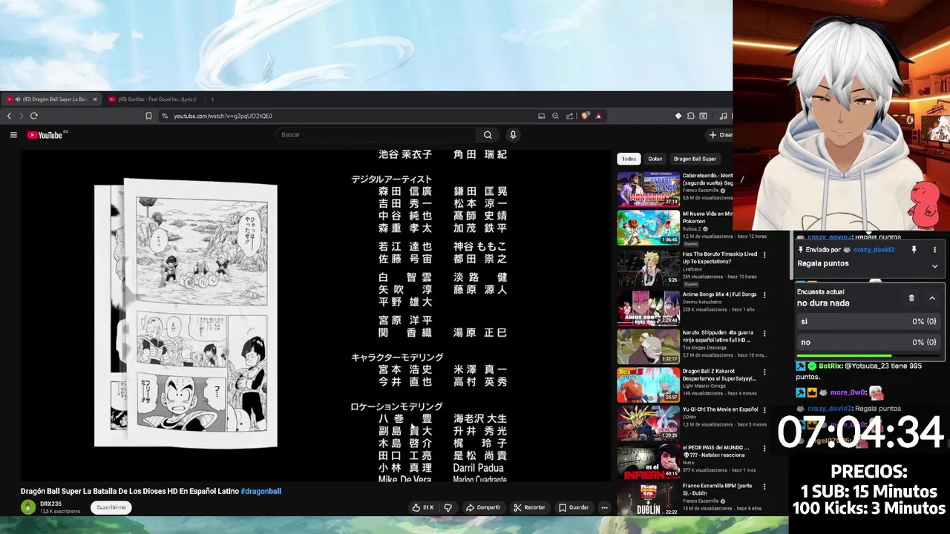
Task: Open the zoom magnifier icon in address bar
Action: [555, 116]
